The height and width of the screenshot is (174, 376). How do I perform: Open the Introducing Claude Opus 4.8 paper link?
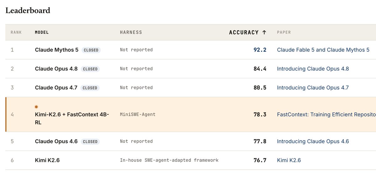coord(313,69)
